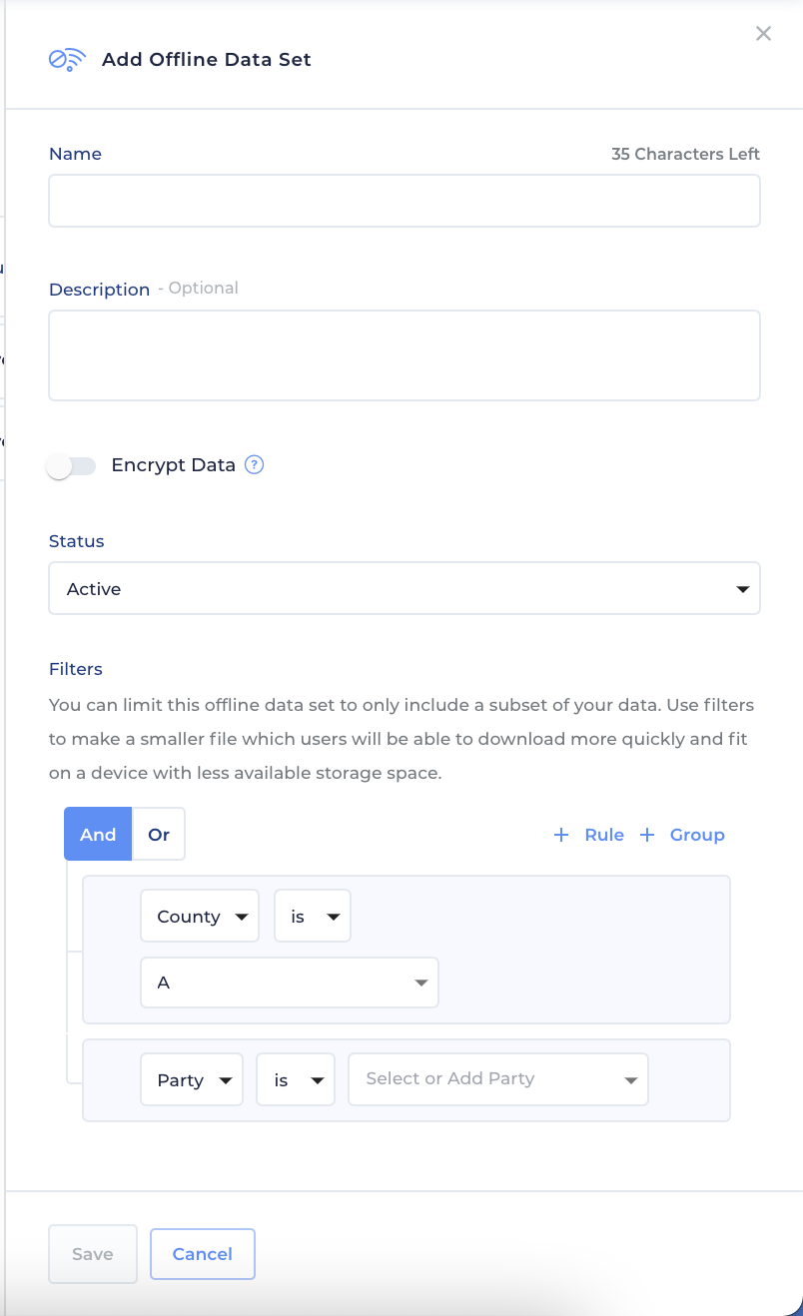Open the Party field selector
The height and width of the screenshot is (1316, 803).
pyautogui.click(x=191, y=1079)
